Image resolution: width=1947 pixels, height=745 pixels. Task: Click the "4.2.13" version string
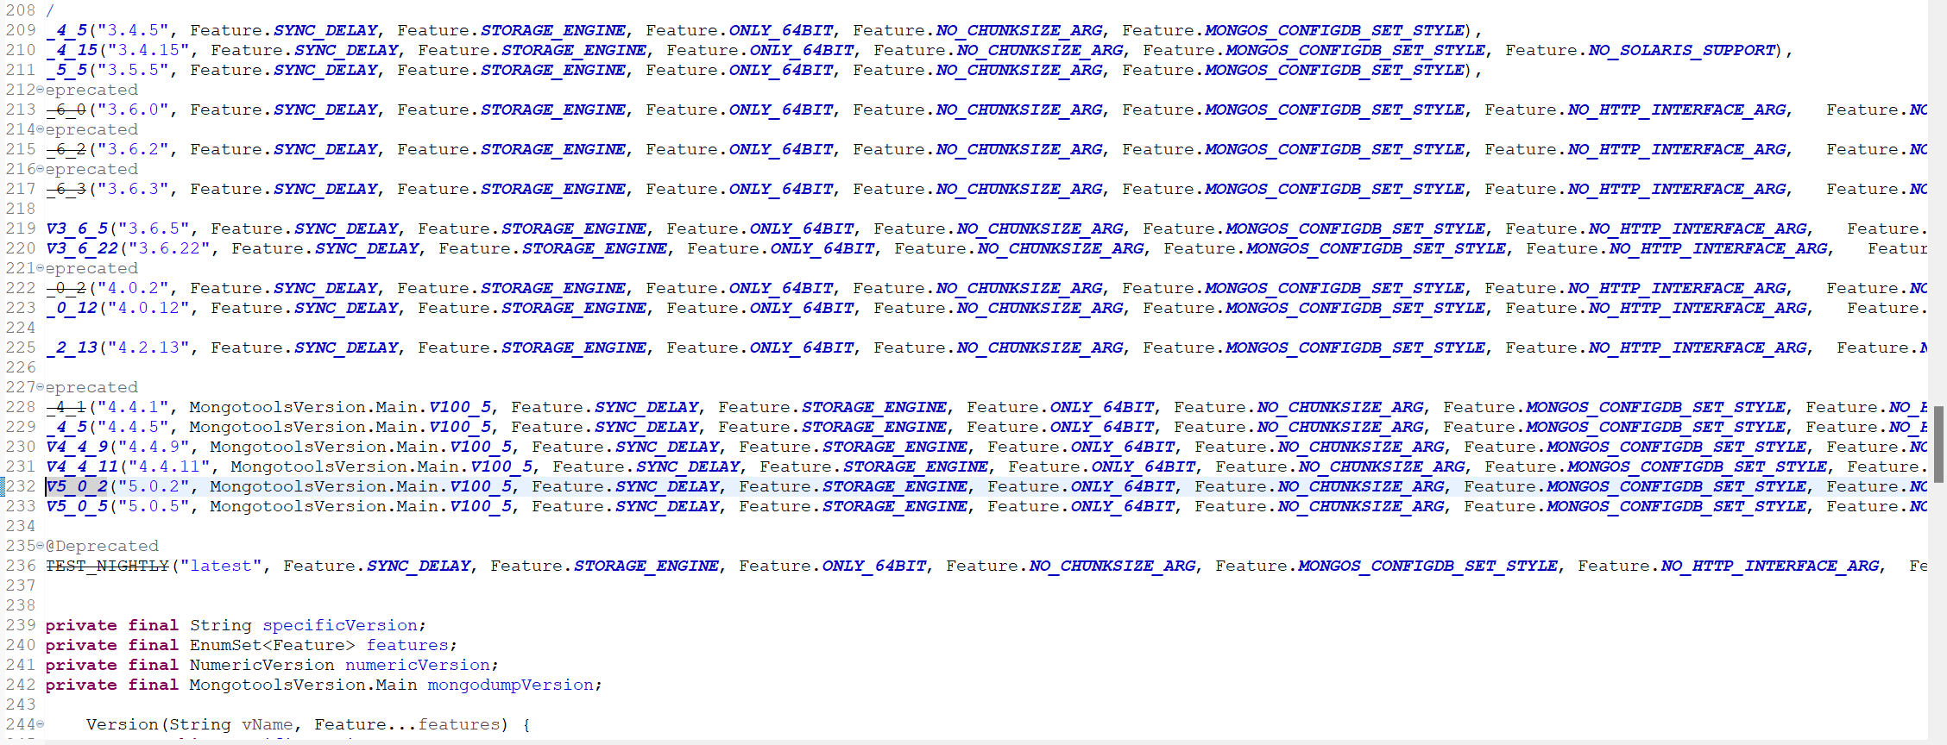(x=149, y=347)
